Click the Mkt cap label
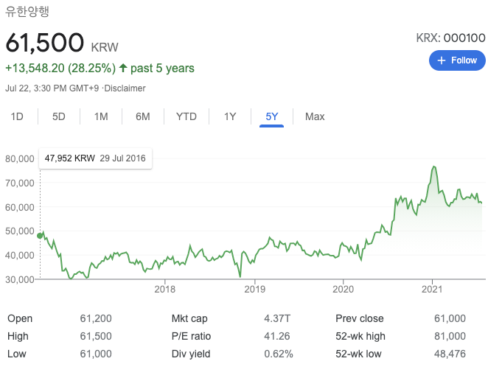 (189, 318)
